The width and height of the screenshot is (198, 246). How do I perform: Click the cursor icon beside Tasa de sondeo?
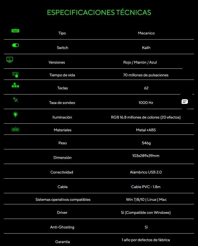[x=15, y=100]
